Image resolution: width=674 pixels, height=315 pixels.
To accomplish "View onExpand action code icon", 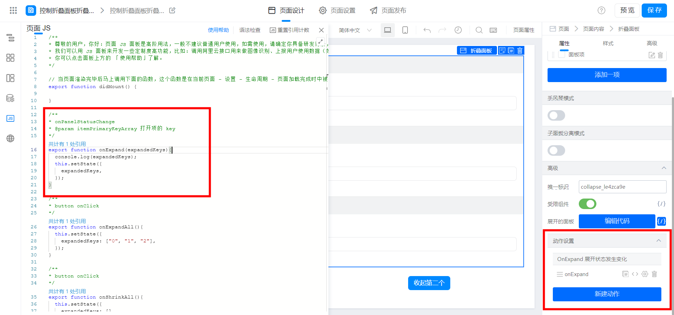I will click(635, 274).
